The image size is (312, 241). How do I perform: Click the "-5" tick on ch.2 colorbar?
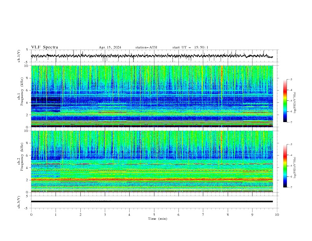290,166
